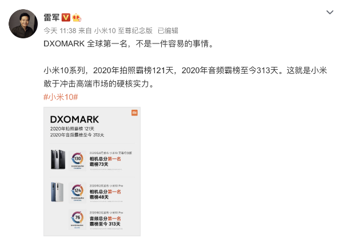The width and height of the screenshot is (343, 242).
Task: Open the post options chevron menu
Action: [x=330, y=12]
